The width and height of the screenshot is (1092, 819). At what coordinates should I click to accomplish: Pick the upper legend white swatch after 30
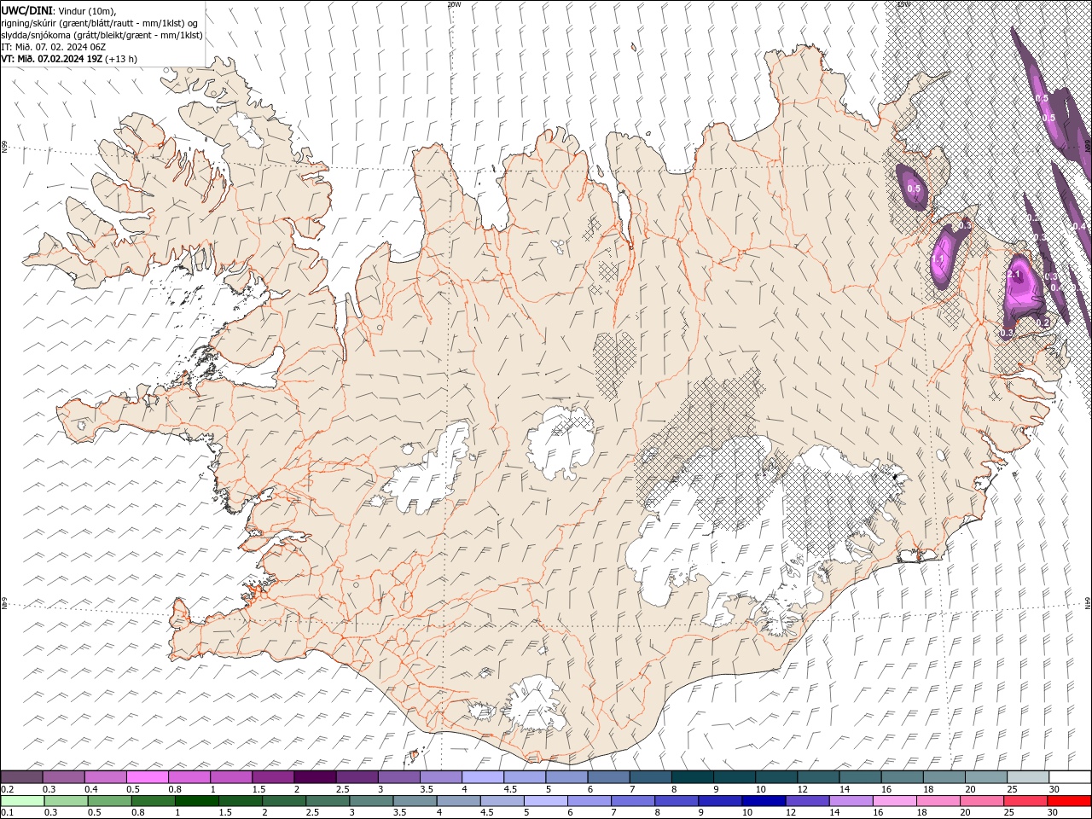(1071, 777)
